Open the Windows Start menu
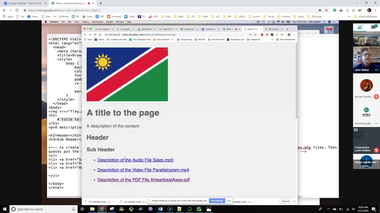 point(5,209)
